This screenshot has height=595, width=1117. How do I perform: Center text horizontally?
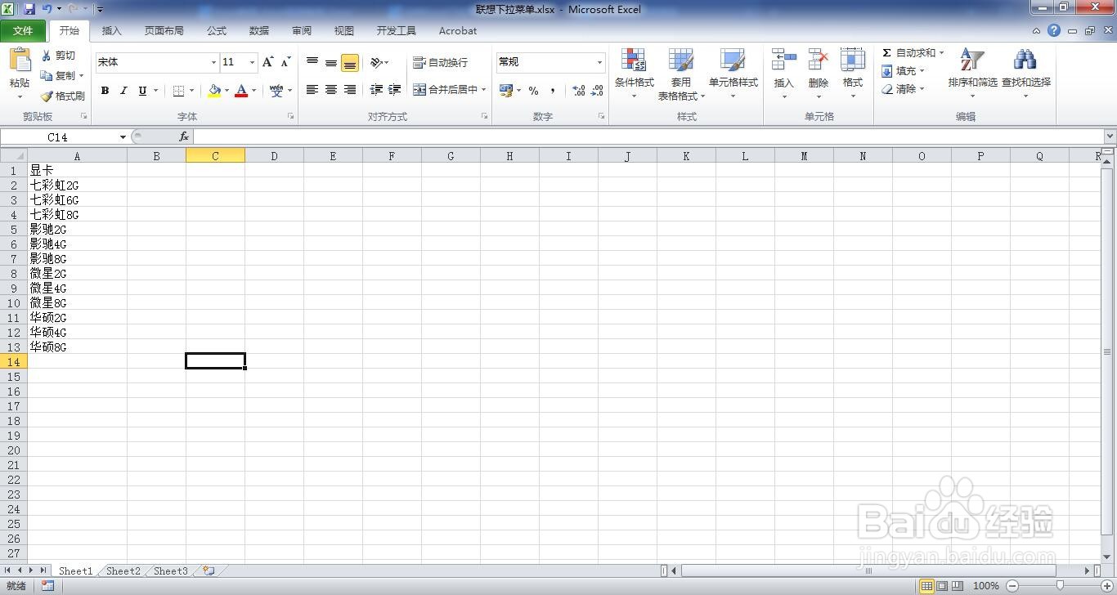click(331, 90)
